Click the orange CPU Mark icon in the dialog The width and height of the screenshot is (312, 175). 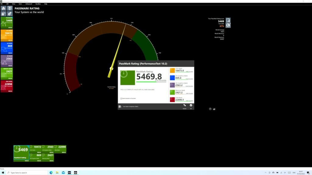pos(172,70)
